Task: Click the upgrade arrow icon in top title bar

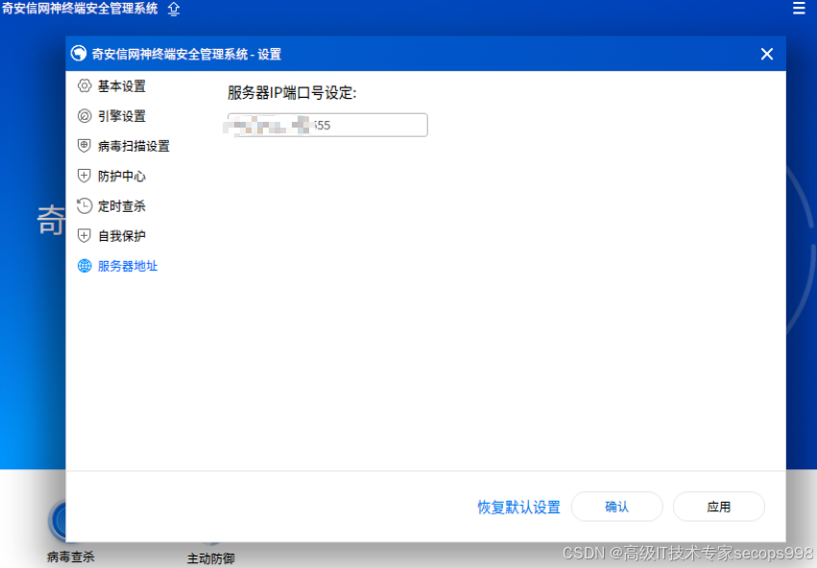Action: (x=174, y=10)
